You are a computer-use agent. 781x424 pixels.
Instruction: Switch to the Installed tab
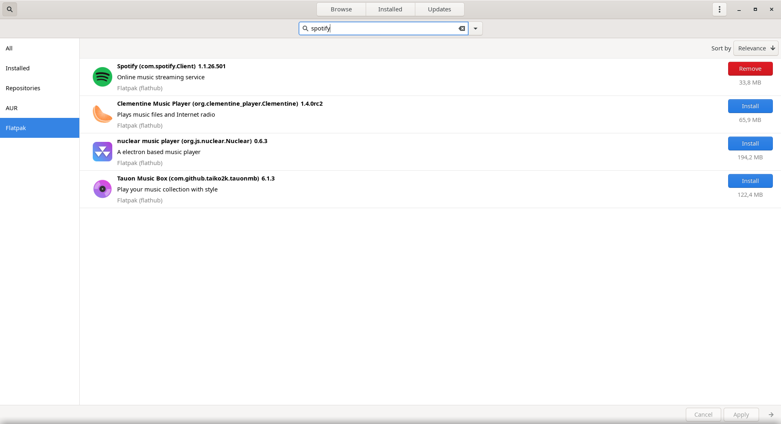click(x=390, y=9)
